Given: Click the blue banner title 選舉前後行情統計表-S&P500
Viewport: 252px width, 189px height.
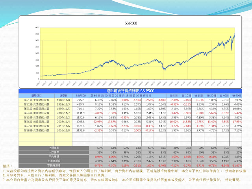Looking at the screenshot, I should point(130,91).
